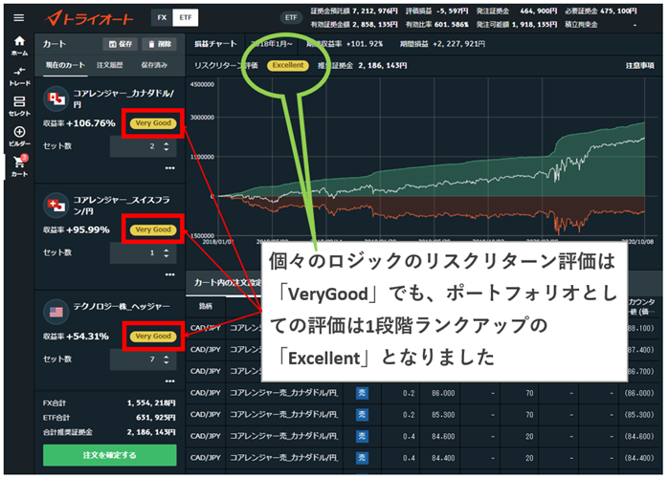
Task: Click the 売 badge in 84.400 row
Action: tap(362, 458)
